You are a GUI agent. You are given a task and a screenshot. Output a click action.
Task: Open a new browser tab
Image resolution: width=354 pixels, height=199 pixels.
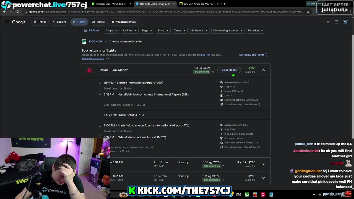tap(225, 4)
